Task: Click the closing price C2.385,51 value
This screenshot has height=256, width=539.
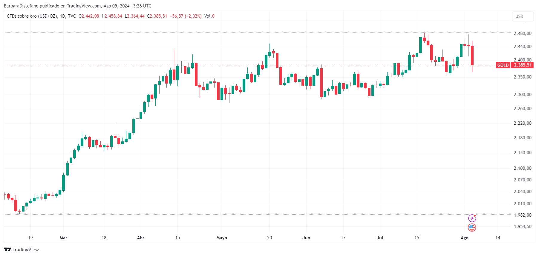Action: coord(157,16)
